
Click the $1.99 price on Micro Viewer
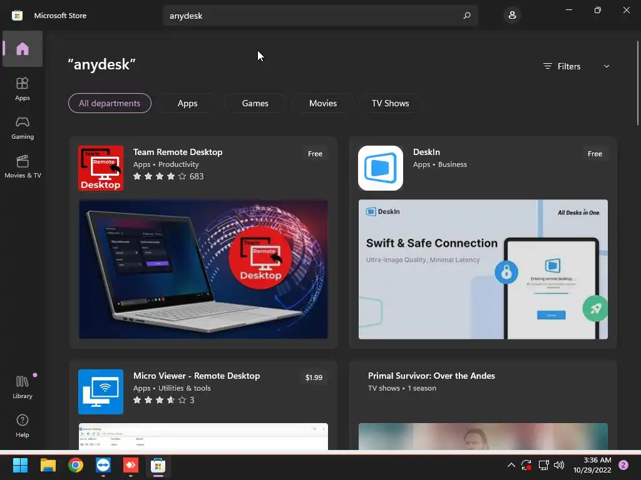314,377
